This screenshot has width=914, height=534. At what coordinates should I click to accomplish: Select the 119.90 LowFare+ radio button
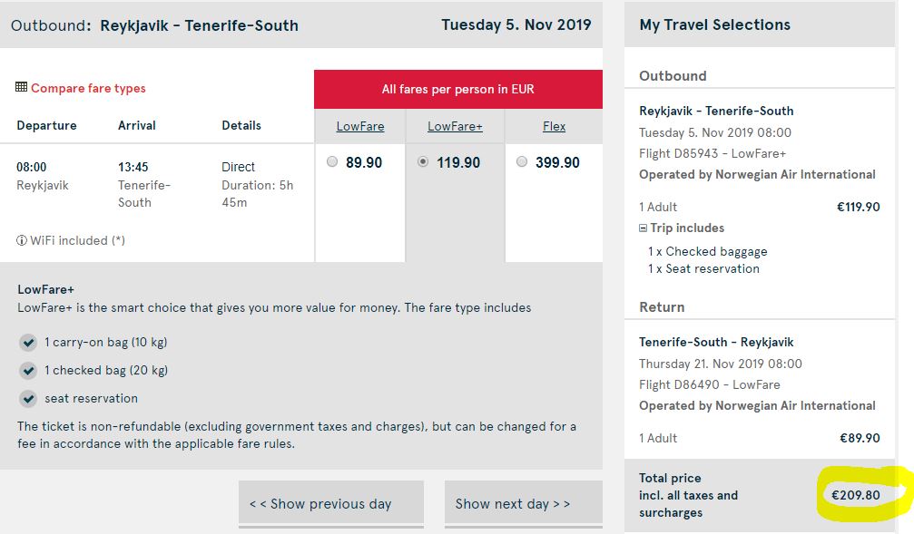coord(423,162)
